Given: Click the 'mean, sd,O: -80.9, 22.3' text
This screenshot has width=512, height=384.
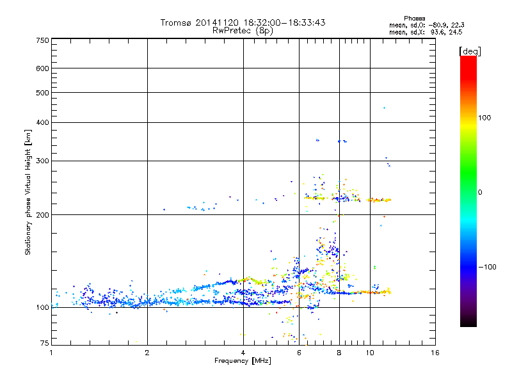Looking at the screenshot, I should (x=426, y=25).
